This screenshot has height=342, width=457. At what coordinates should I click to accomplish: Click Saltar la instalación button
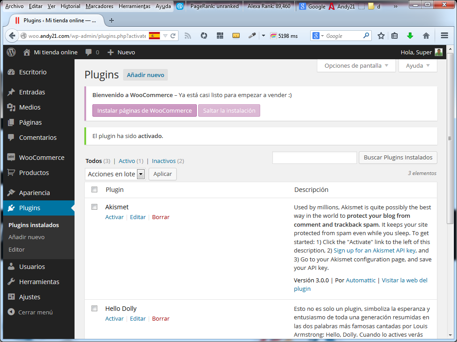click(x=229, y=110)
